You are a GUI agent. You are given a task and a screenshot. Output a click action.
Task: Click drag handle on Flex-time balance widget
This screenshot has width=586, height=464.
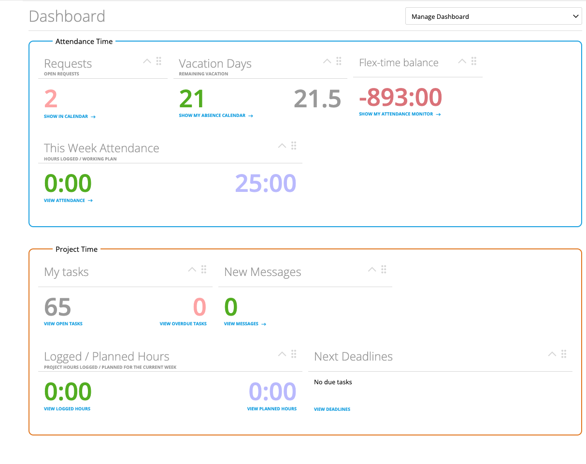pos(474,61)
